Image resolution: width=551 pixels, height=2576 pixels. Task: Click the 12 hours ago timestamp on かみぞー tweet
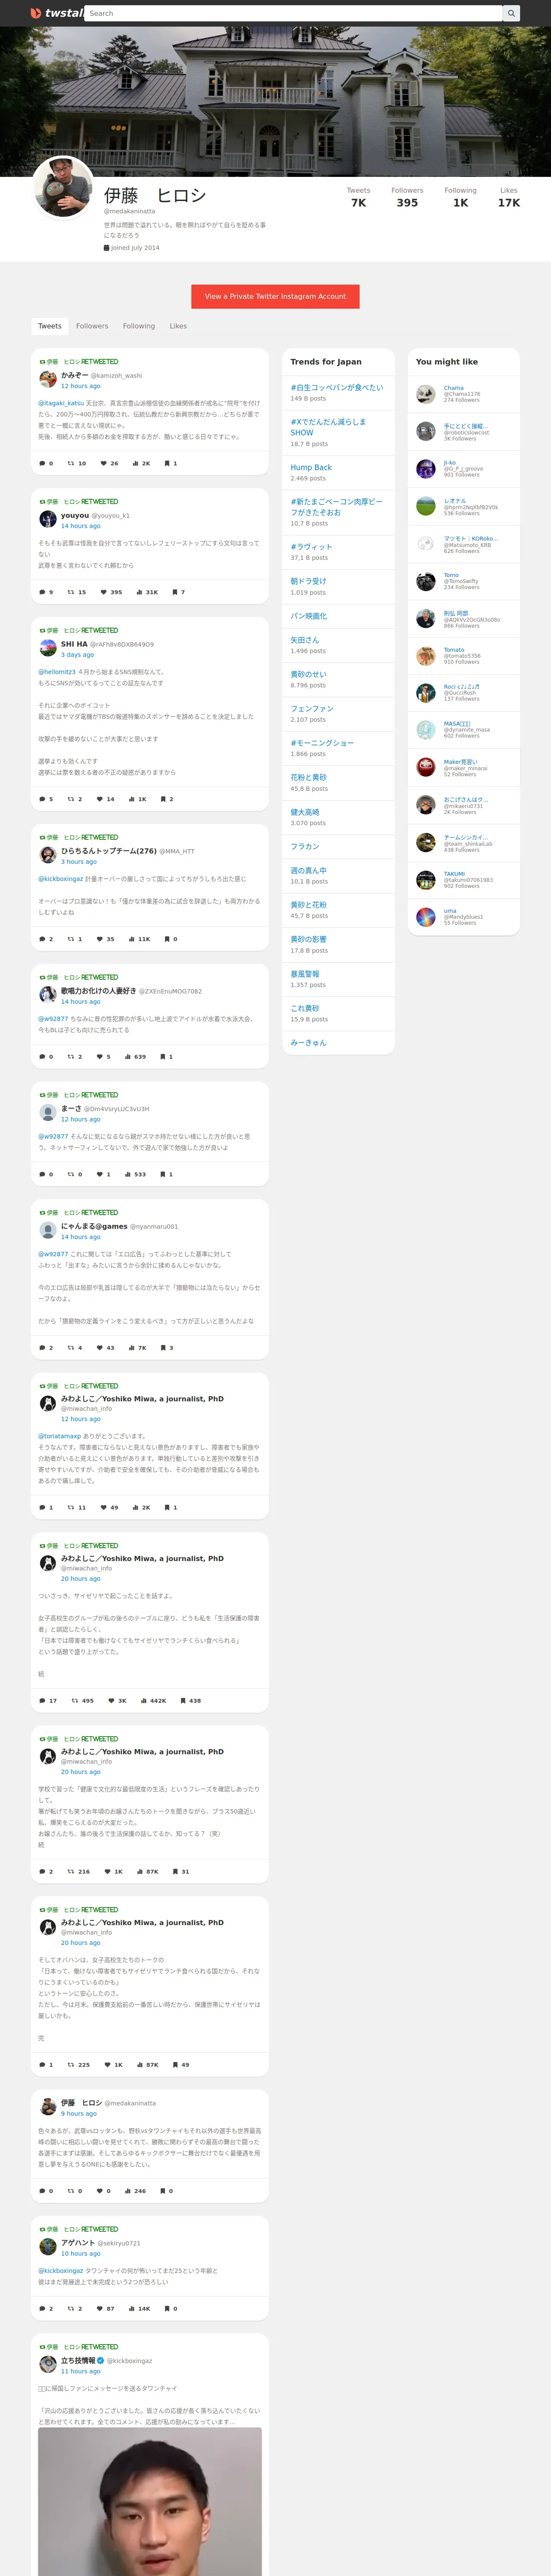coord(81,386)
